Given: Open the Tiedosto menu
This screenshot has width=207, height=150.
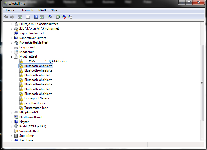Looking at the screenshot, I should click(11, 10).
